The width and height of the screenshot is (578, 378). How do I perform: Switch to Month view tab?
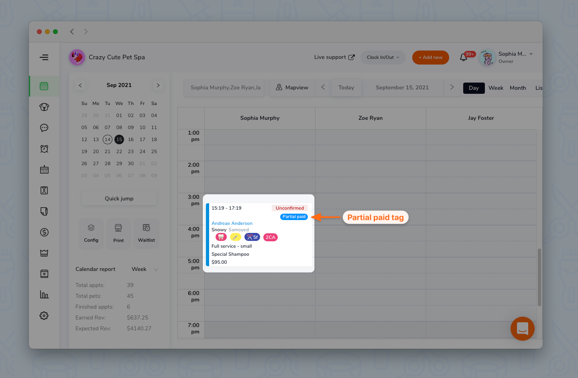518,88
